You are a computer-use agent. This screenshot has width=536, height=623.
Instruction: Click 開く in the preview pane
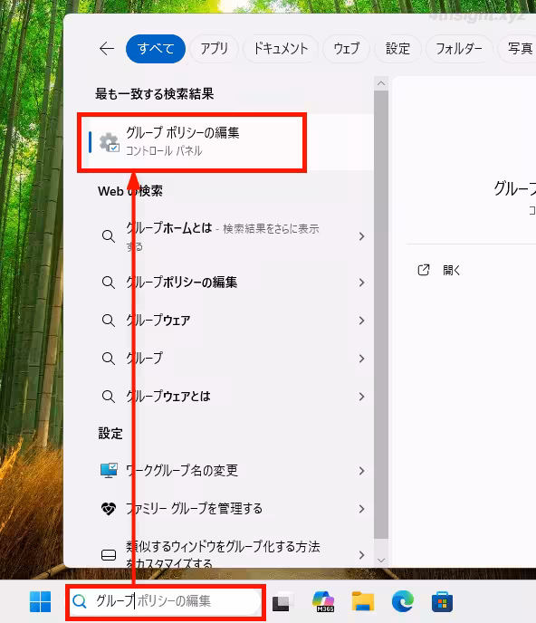(x=452, y=271)
